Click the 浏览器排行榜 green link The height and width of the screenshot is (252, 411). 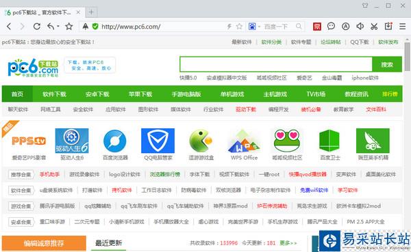tap(165, 174)
